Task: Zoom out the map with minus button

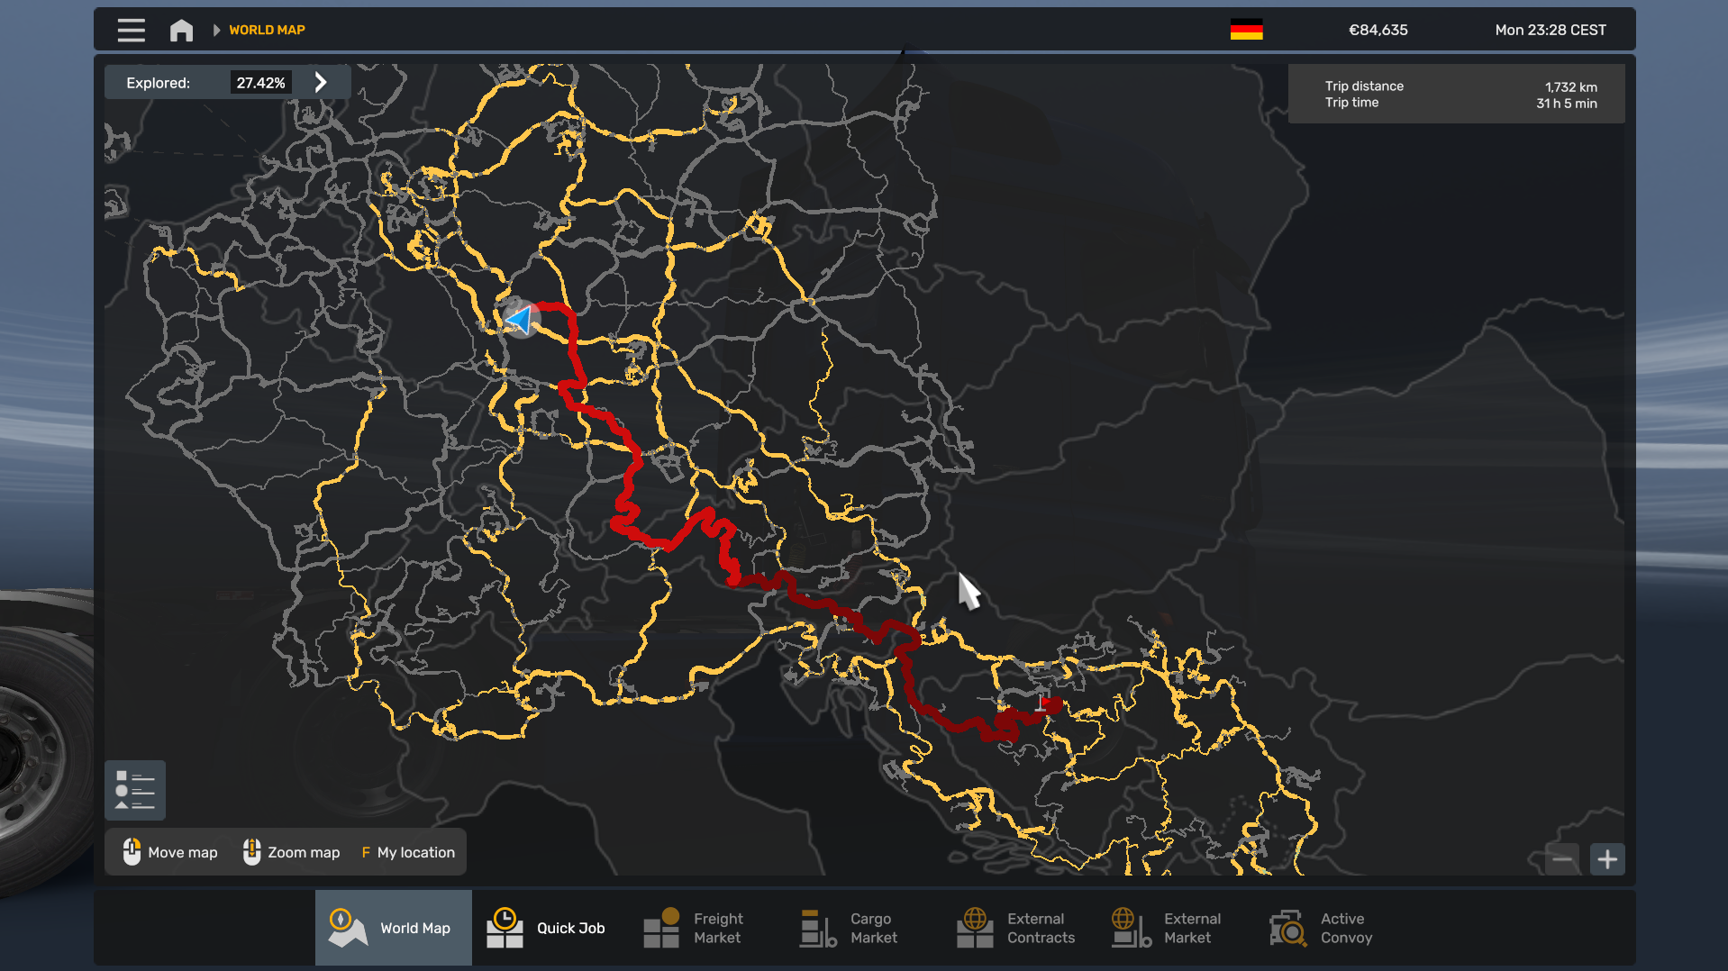Action: point(1562,859)
